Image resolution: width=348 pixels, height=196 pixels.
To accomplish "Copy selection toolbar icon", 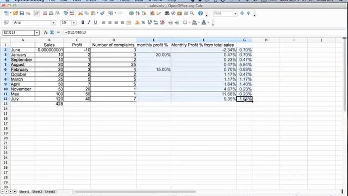I will (x=86, y=13).
